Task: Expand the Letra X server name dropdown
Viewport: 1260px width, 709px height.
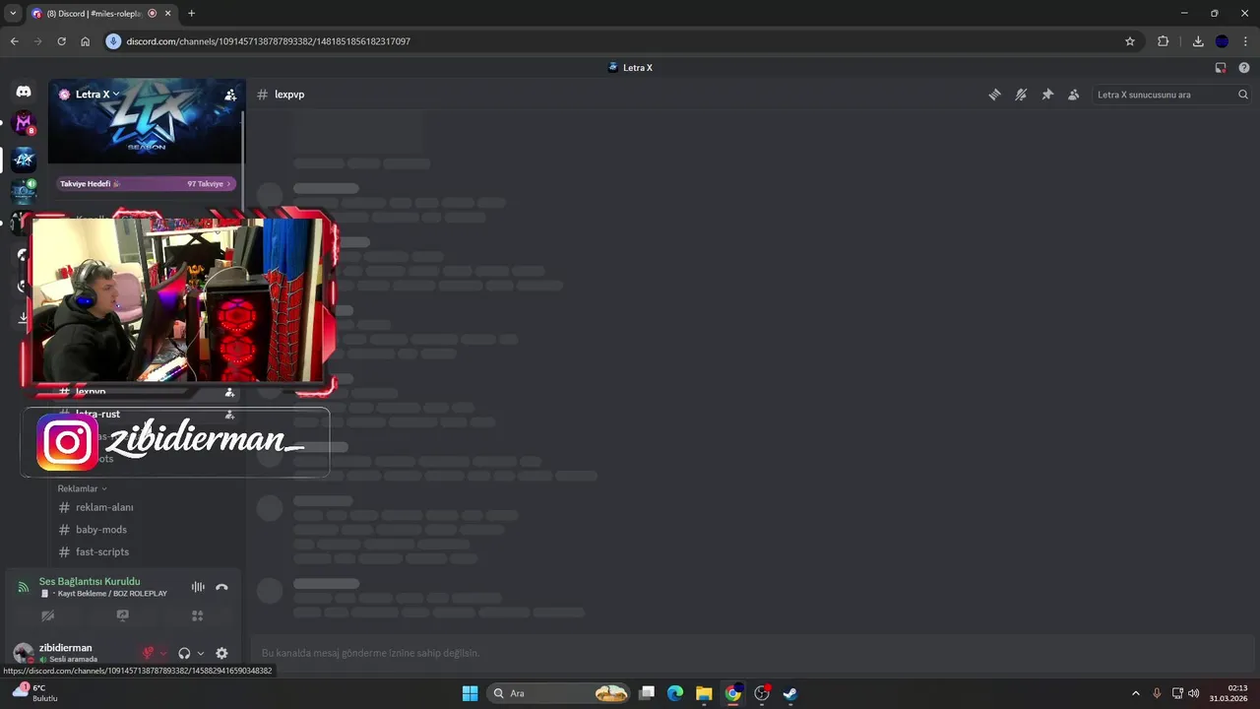Action: (x=96, y=95)
